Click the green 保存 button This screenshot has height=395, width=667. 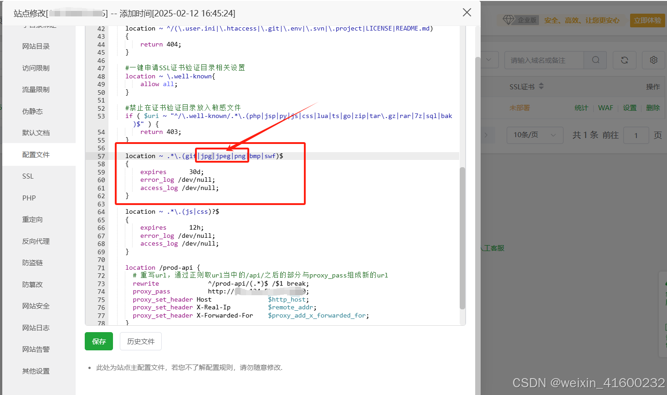click(x=99, y=341)
